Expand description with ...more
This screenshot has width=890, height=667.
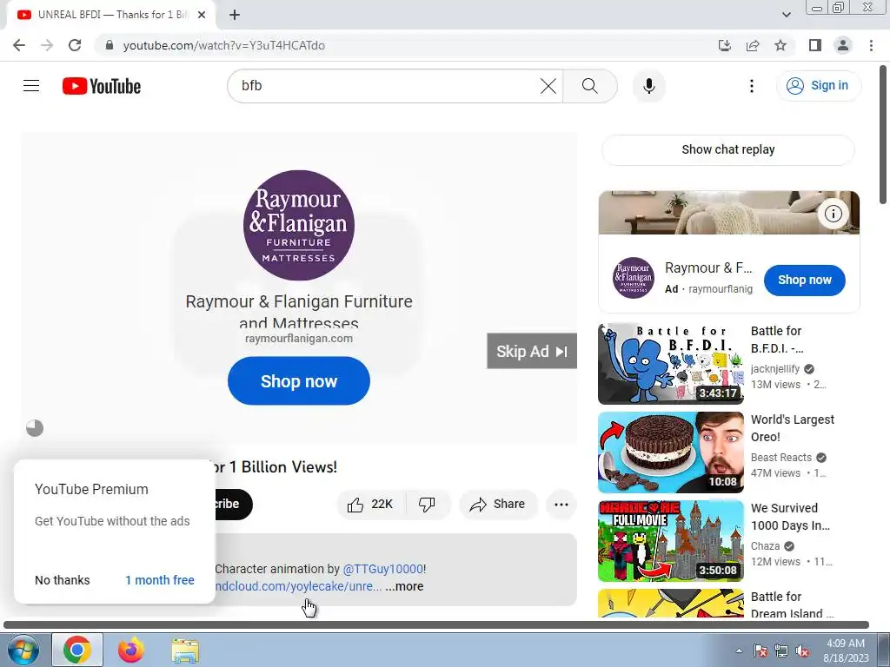(x=404, y=586)
